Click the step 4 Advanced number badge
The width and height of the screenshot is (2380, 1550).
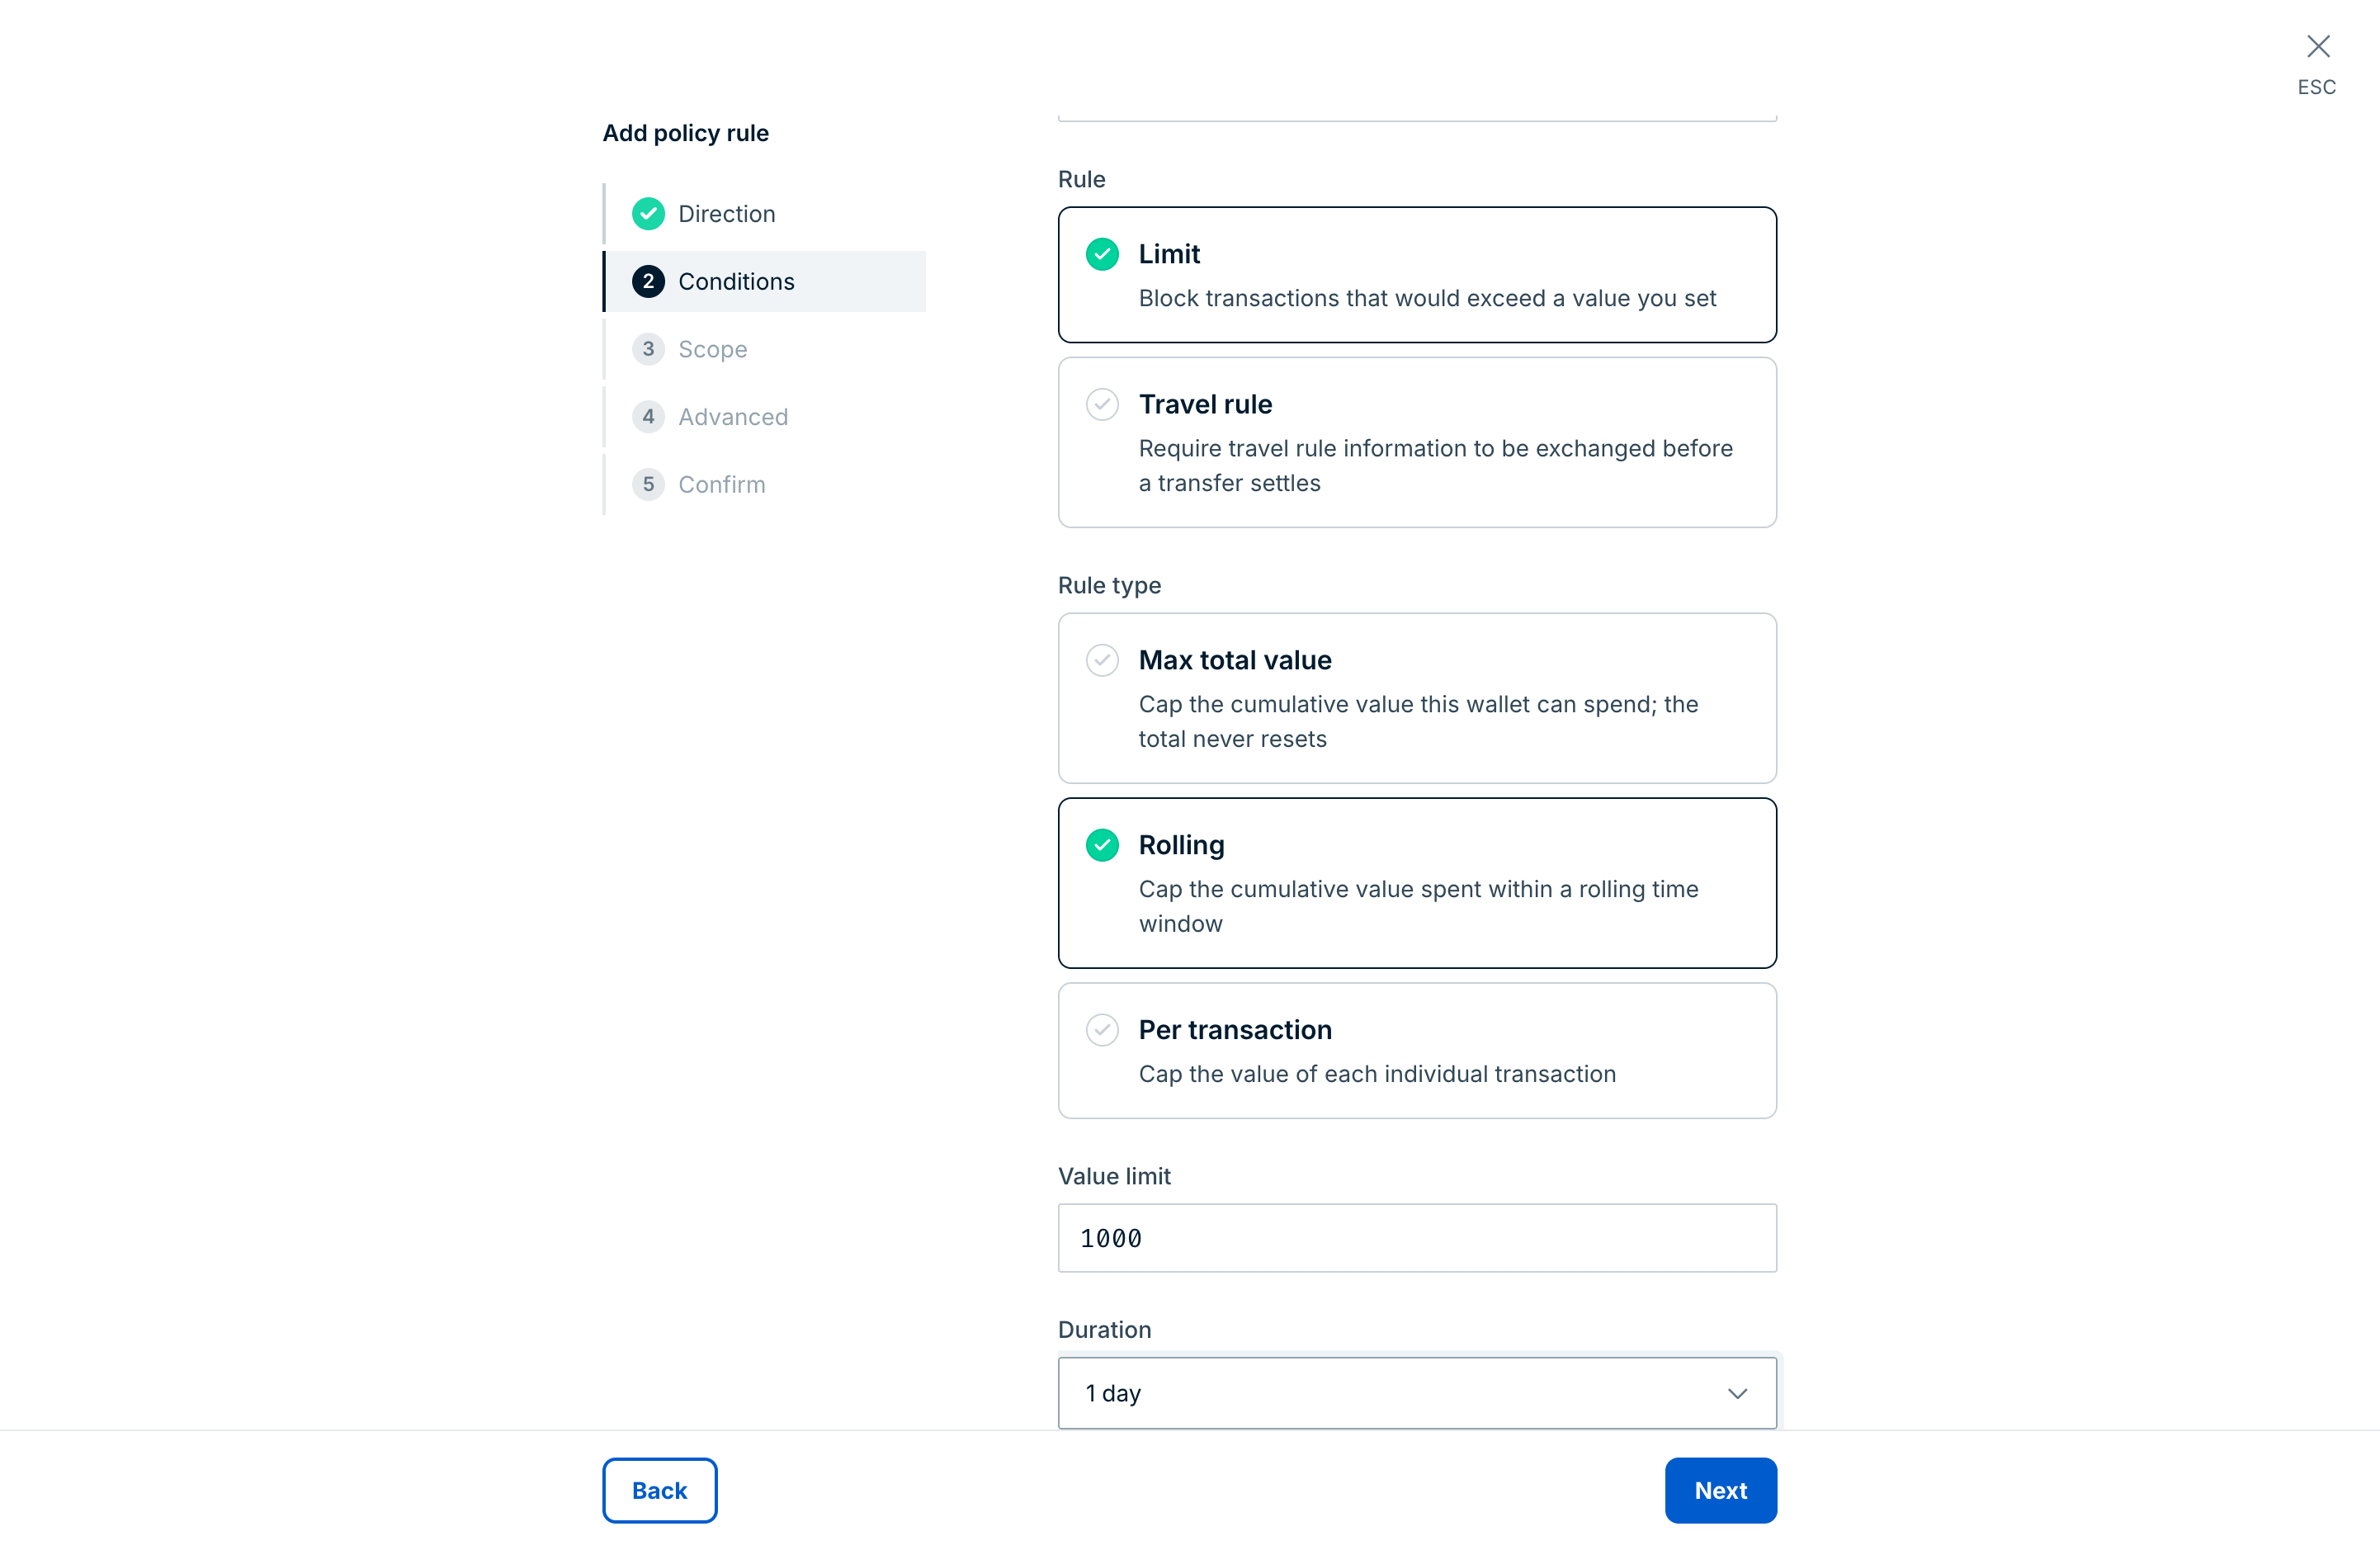(648, 417)
